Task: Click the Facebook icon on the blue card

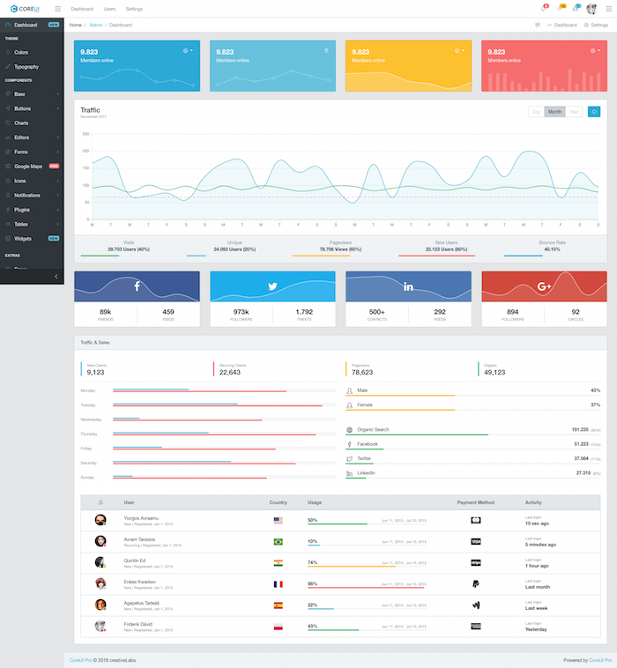Action: (137, 286)
